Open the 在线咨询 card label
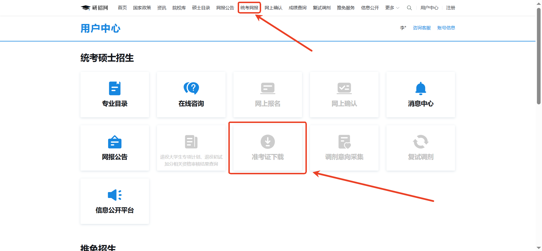 point(191,104)
